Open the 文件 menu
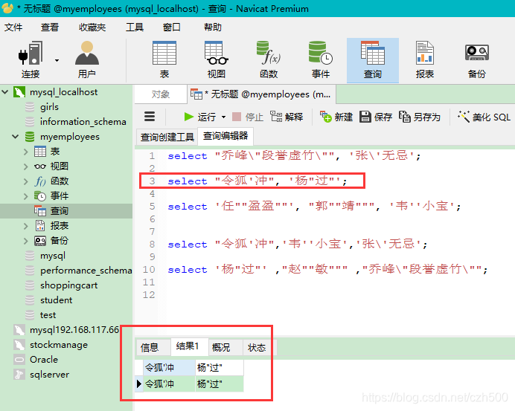This screenshot has width=515, height=411. pyautogui.click(x=13, y=27)
